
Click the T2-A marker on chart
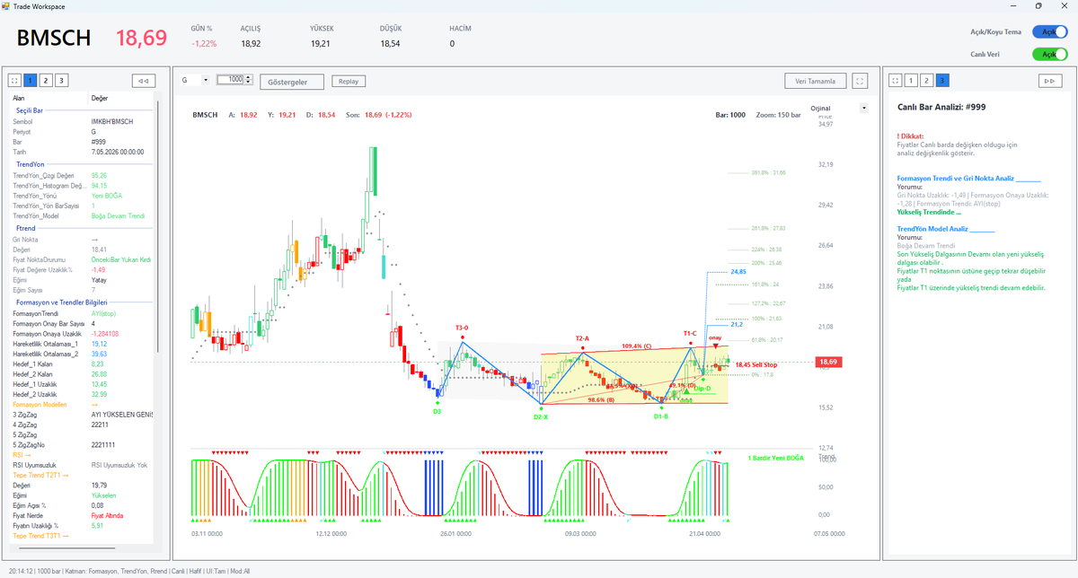[x=582, y=337]
